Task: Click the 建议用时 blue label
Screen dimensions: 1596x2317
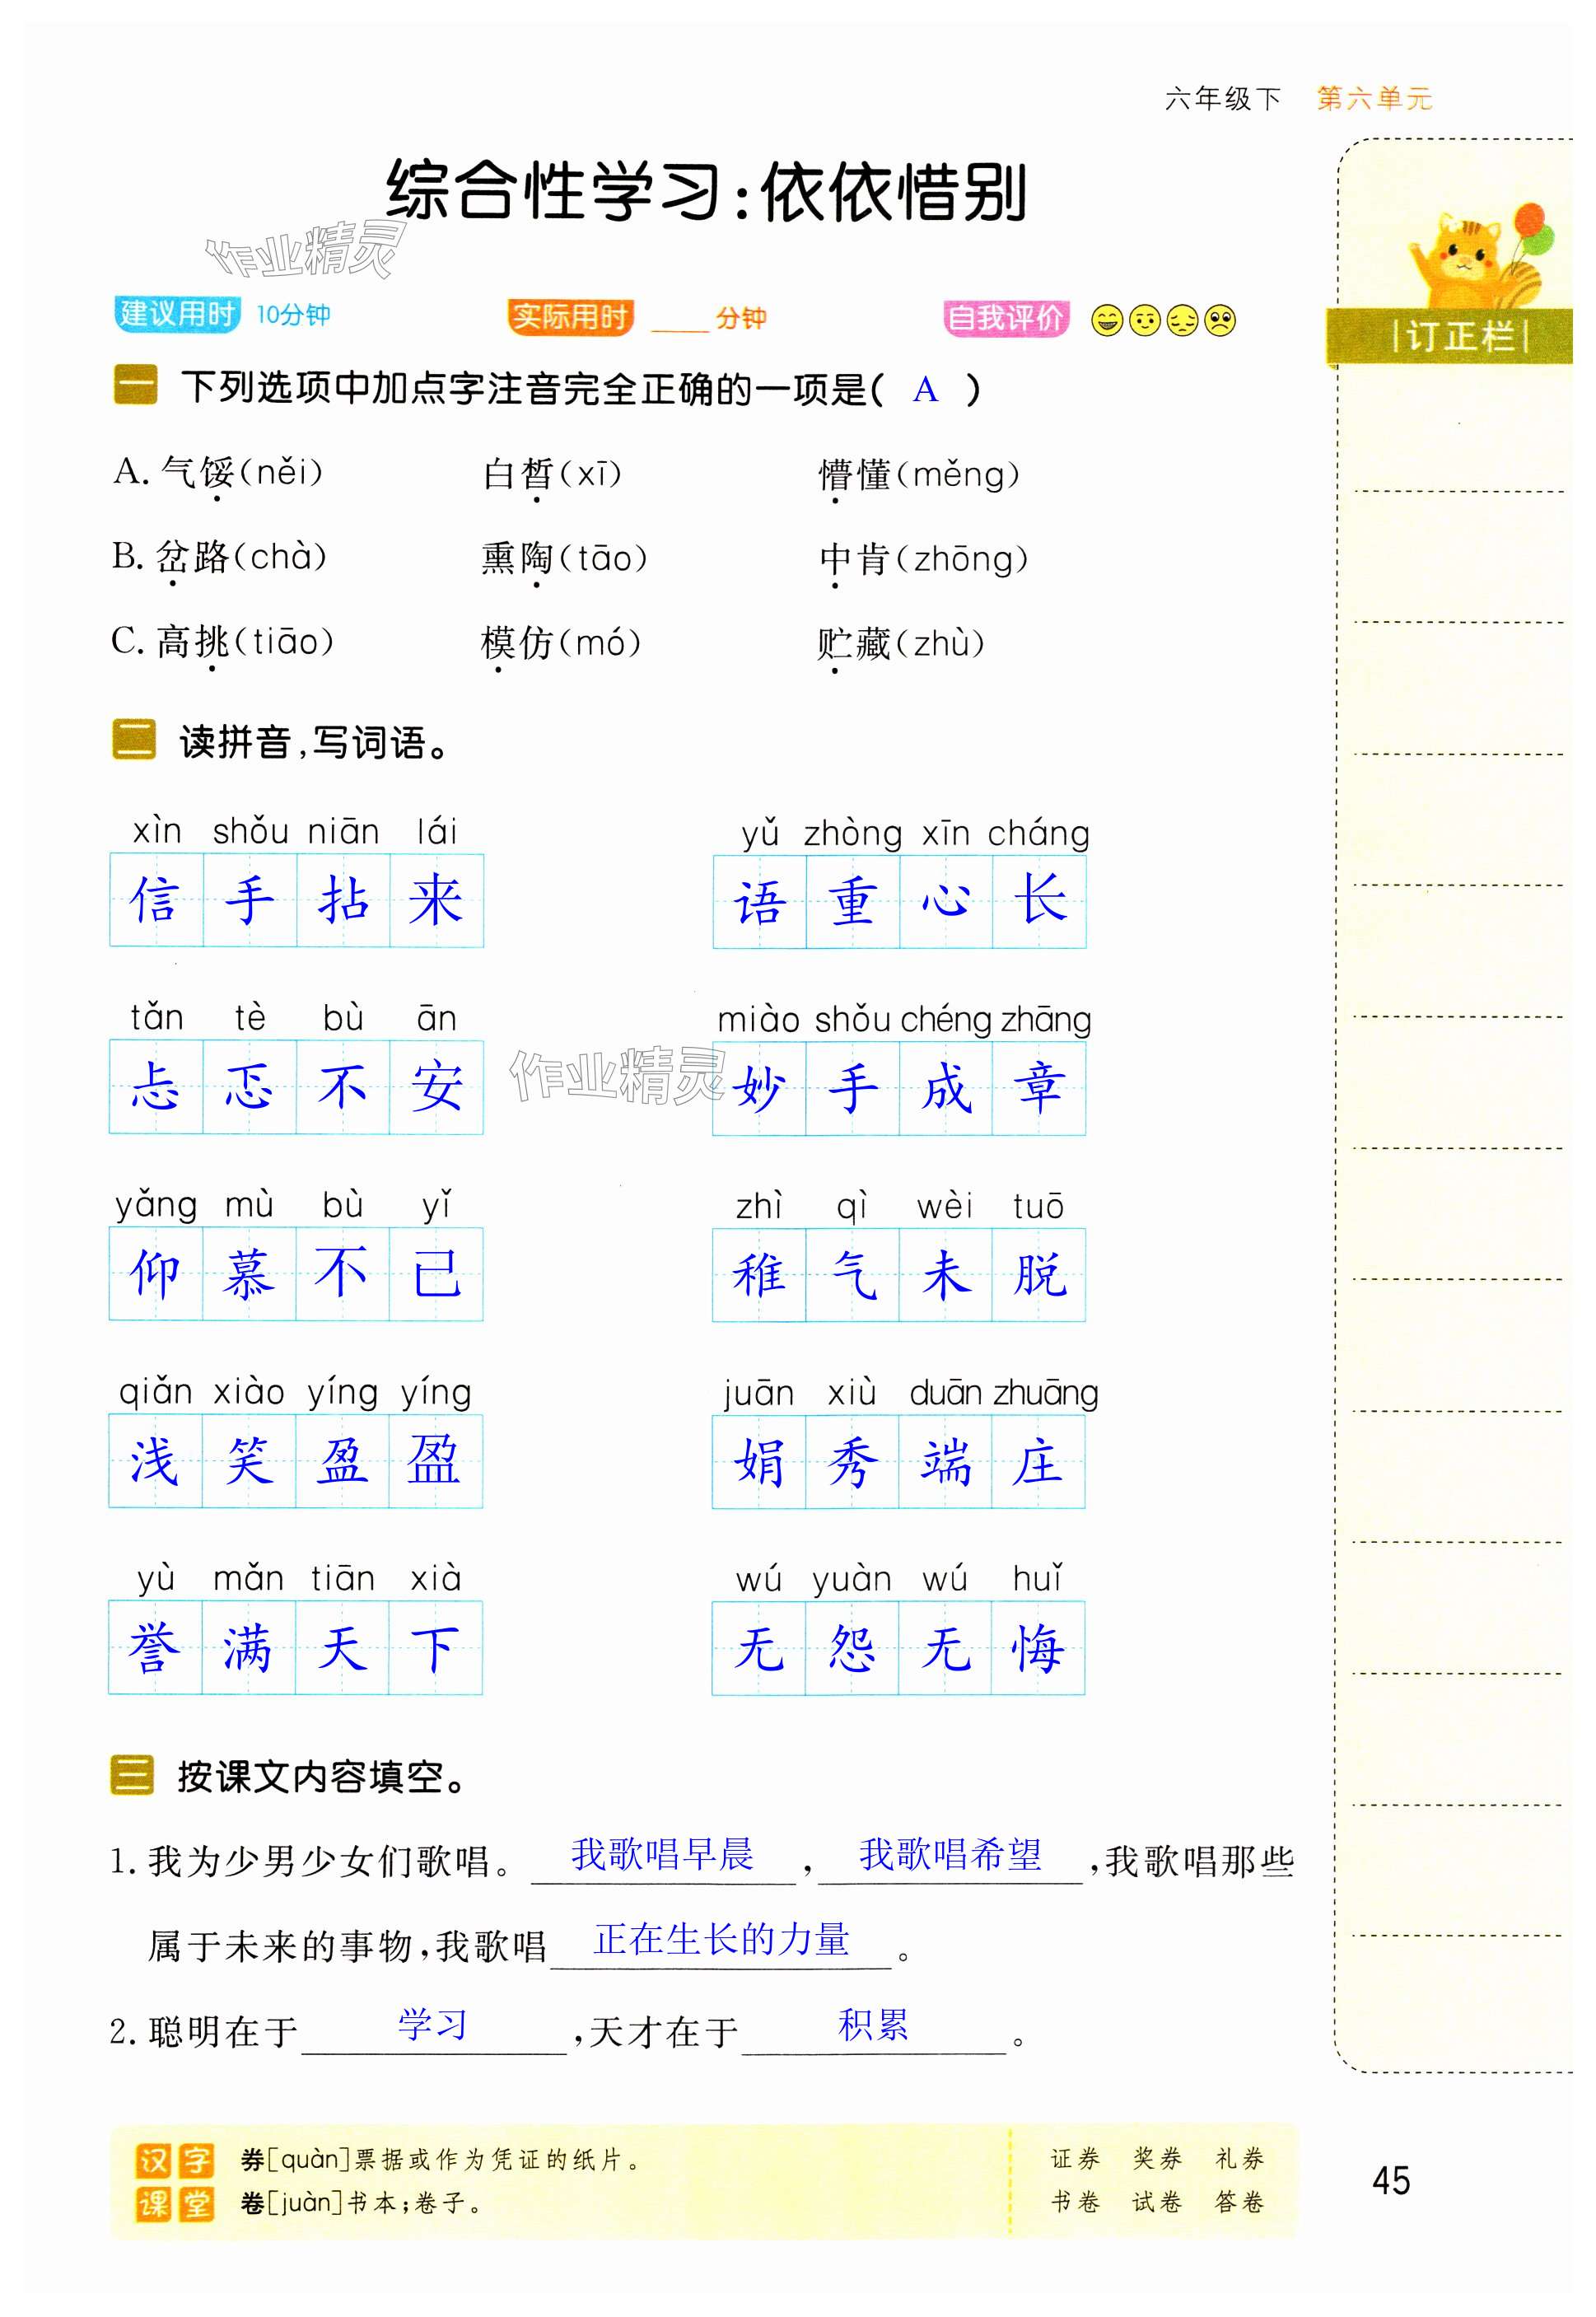Action: [x=176, y=314]
